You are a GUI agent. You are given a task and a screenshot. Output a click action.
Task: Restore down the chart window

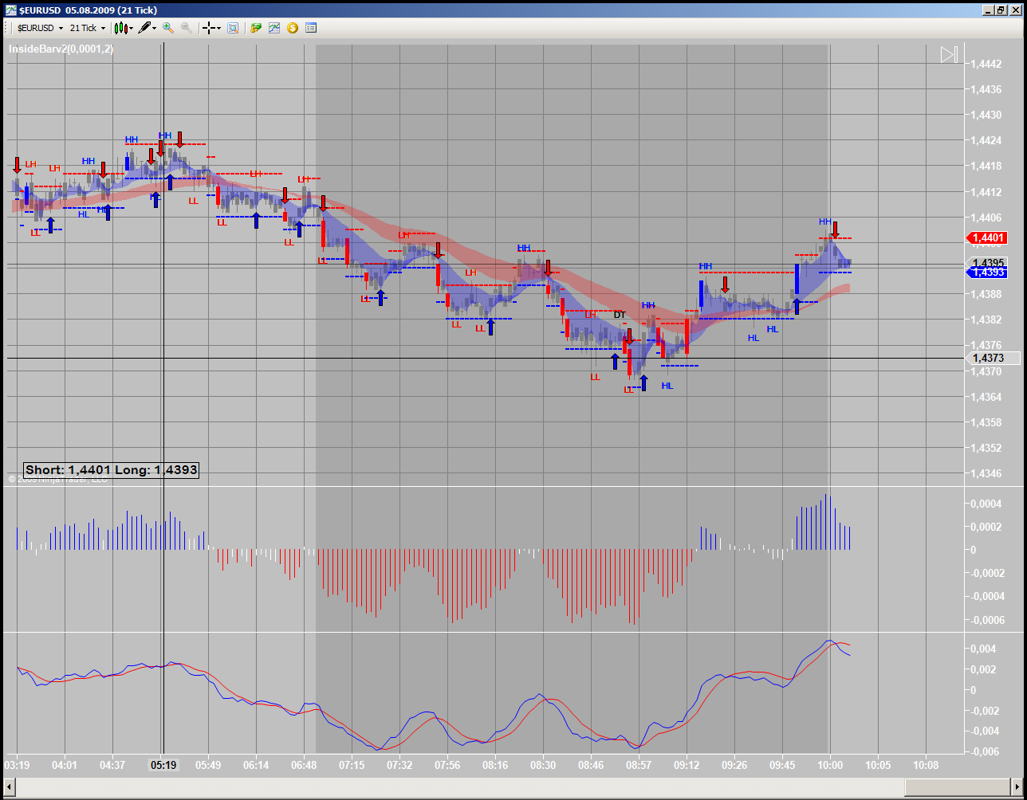[1001, 10]
